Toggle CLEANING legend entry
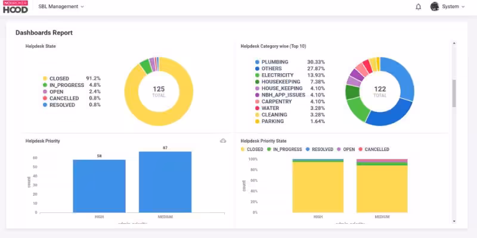This screenshot has width=477, height=238. pyautogui.click(x=271, y=115)
